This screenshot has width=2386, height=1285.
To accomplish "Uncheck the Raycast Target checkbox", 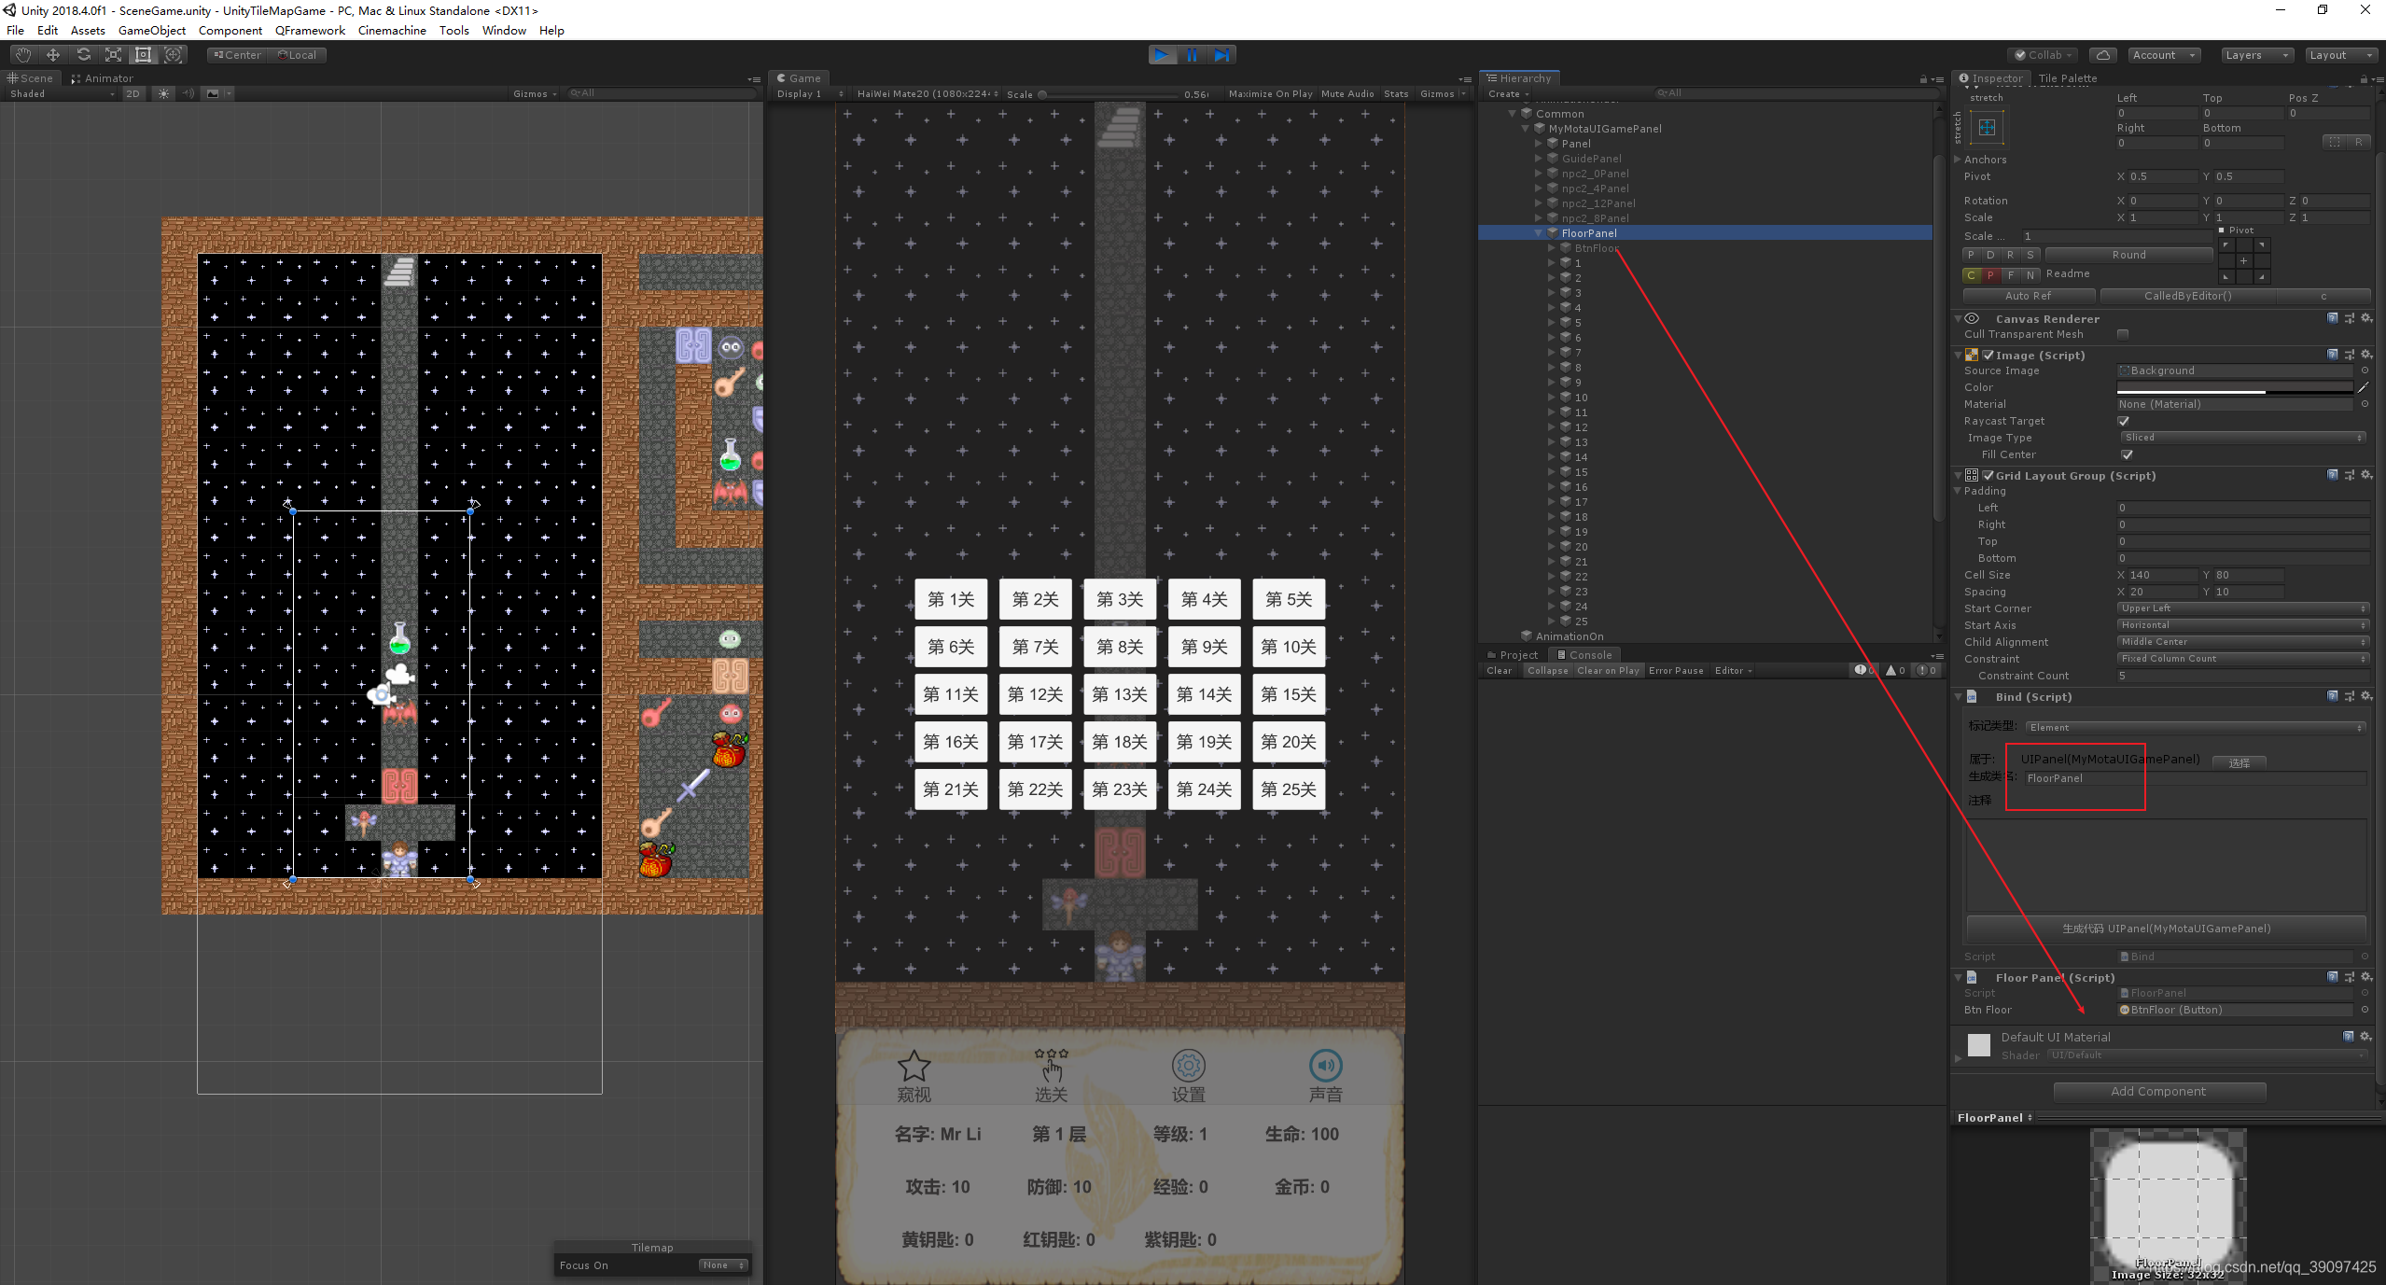I will (x=2125, y=421).
